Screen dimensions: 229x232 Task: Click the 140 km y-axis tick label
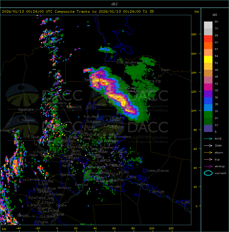[x=194, y=73]
